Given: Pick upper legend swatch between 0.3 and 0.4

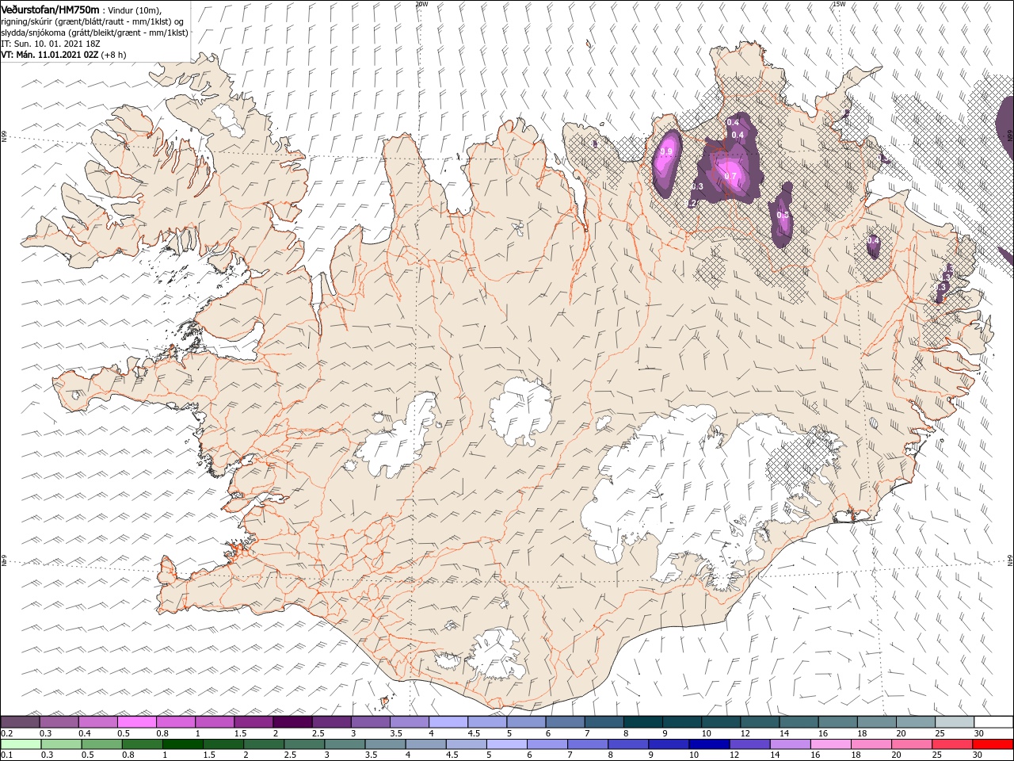Looking at the screenshot, I should (x=59, y=722).
